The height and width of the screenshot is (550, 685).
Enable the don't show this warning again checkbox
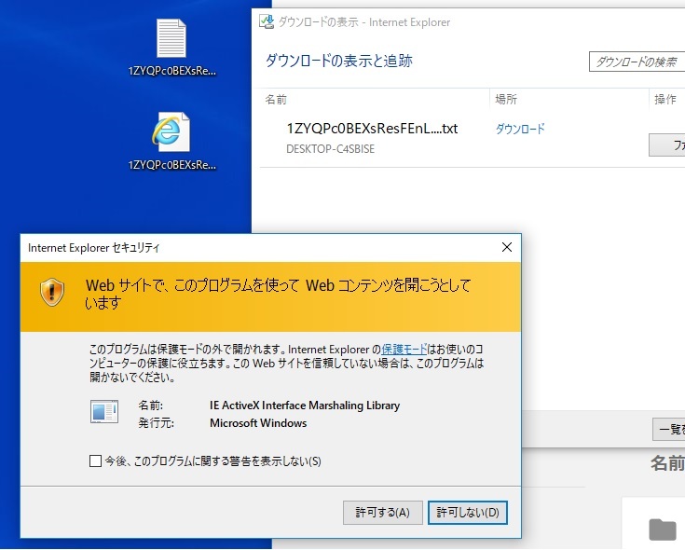(x=95, y=461)
